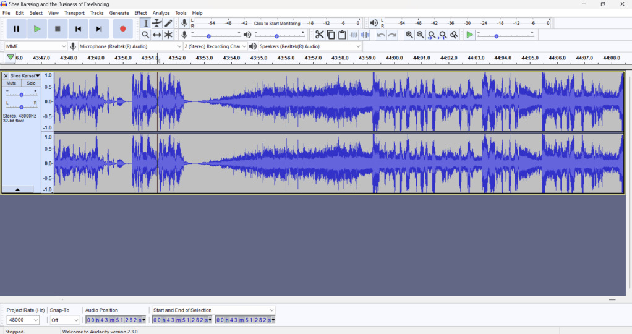Click the Skip to End button
Image resolution: width=632 pixels, height=334 pixels.
click(x=99, y=28)
